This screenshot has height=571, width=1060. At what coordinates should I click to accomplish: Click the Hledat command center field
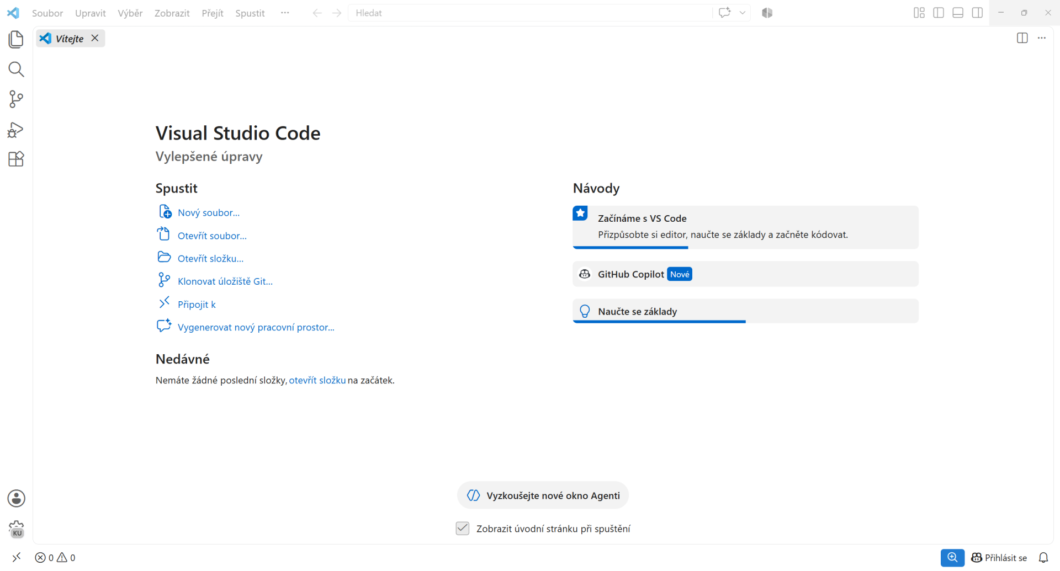[x=530, y=13]
